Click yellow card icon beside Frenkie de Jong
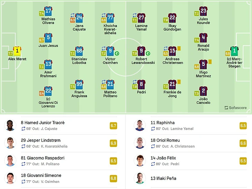 tap(179, 82)
